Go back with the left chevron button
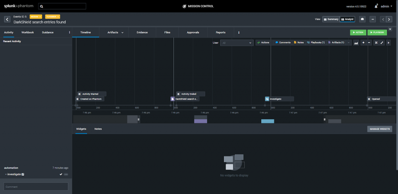398x194 pixels. coord(7,19)
